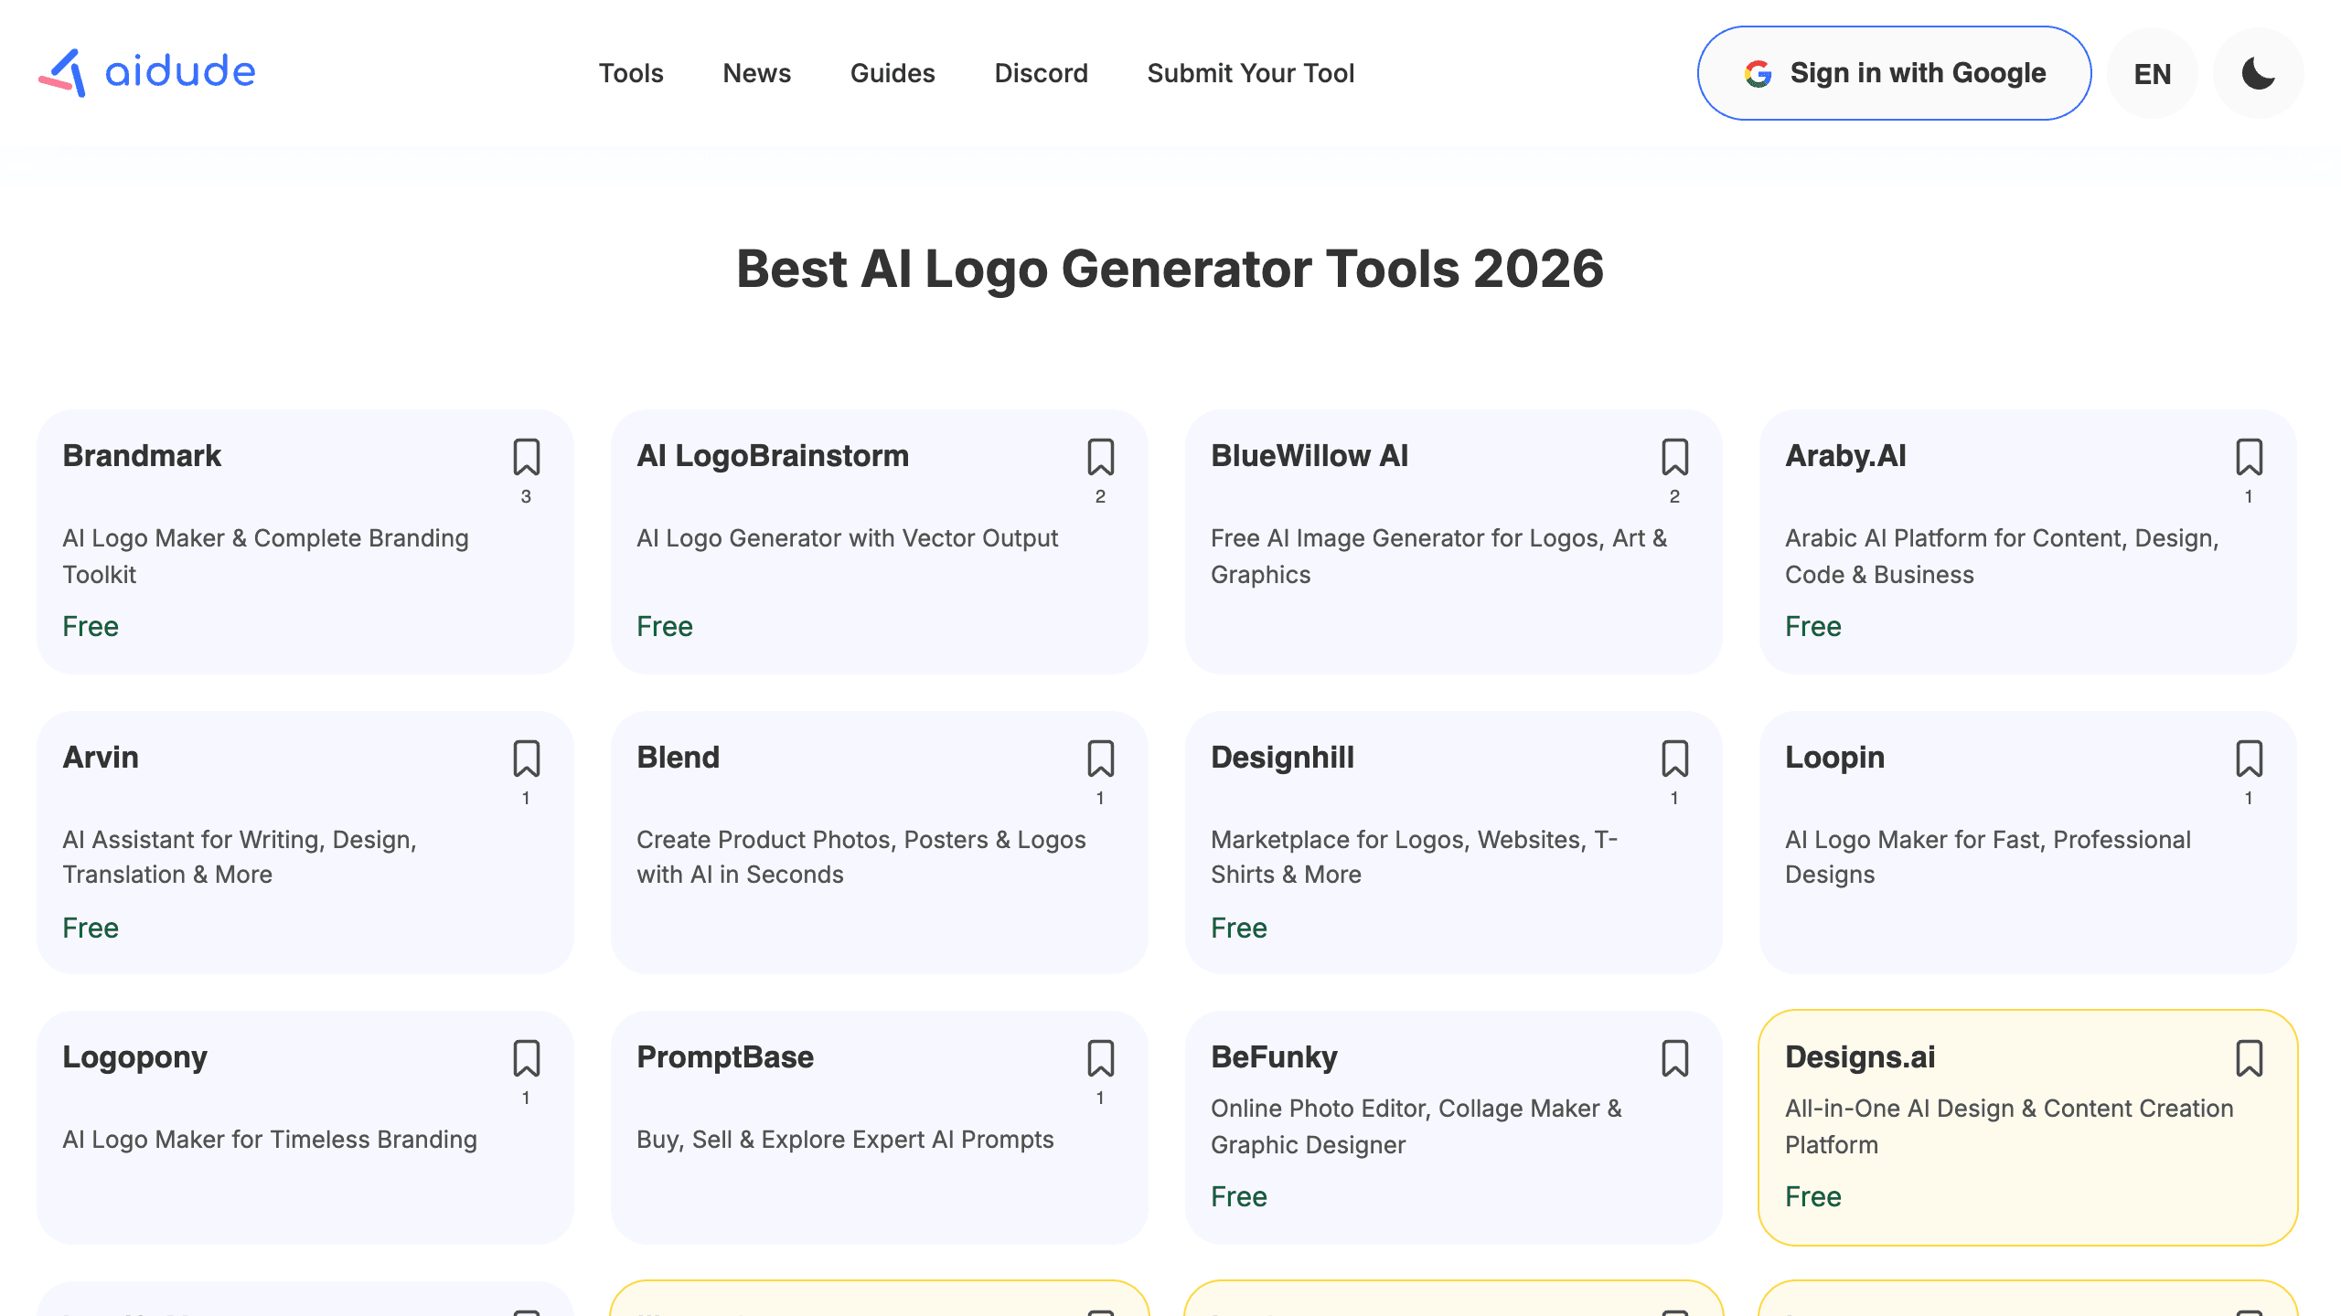Bookmark the Blend tool

coord(1101,759)
